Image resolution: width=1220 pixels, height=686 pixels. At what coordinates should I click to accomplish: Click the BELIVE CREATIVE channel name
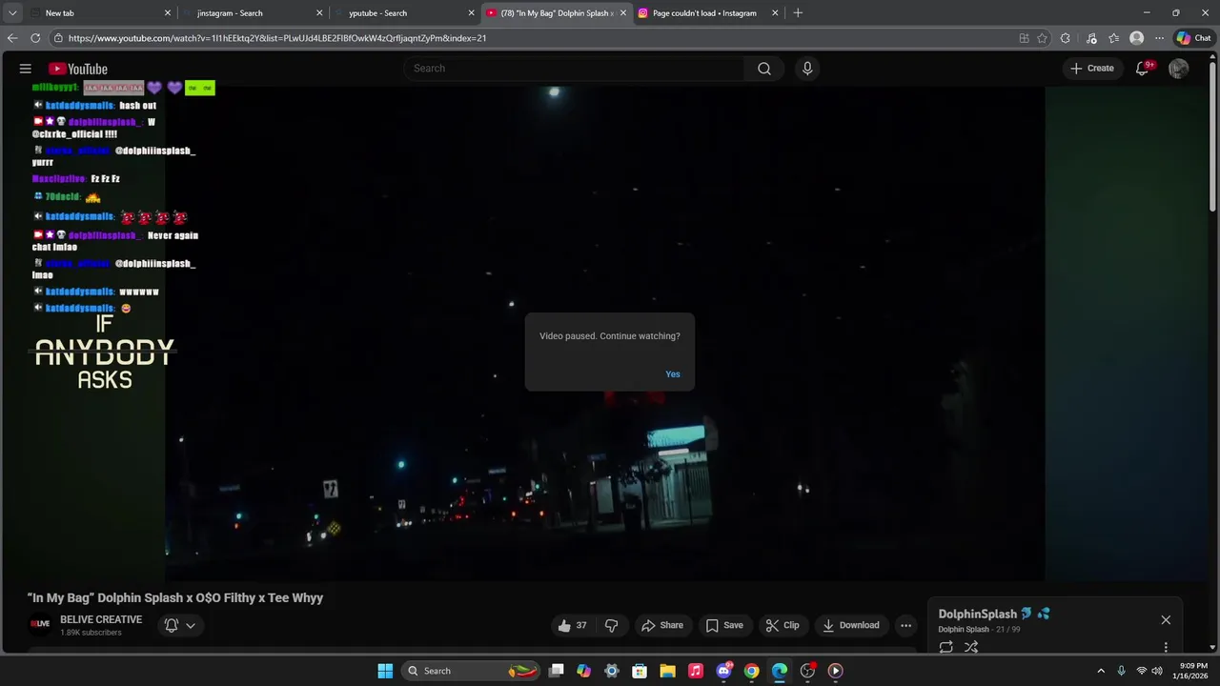click(x=101, y=619)
